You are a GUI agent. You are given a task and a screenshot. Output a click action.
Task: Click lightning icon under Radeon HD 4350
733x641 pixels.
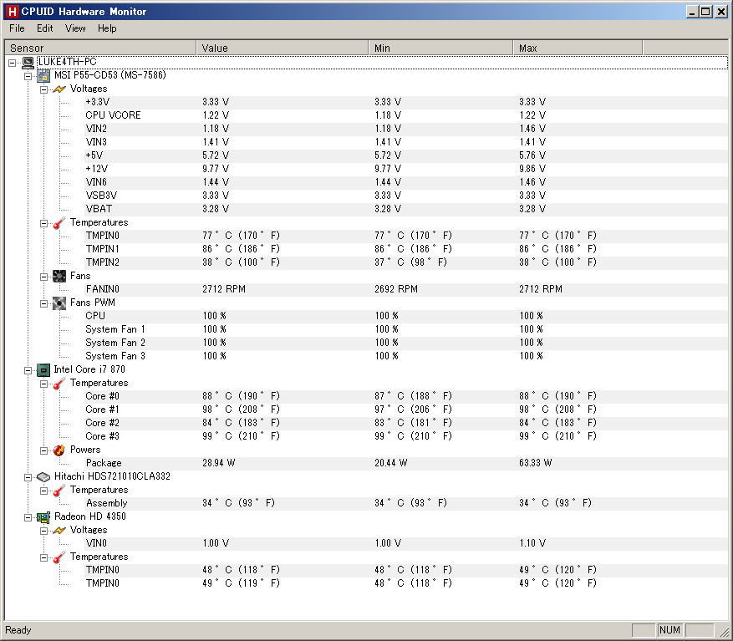point(59,530)
